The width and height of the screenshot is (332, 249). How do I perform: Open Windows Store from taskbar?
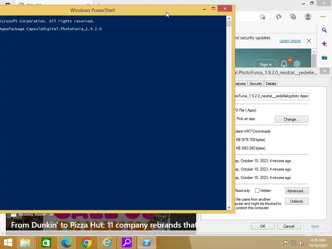coord(46,243)
